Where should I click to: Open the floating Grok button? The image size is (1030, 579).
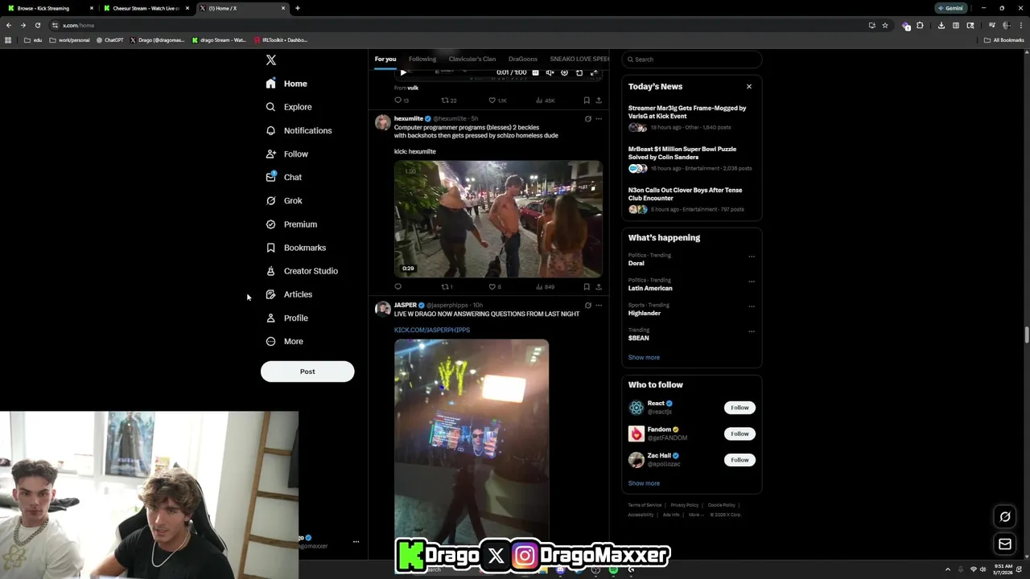tap(1005, 517)
